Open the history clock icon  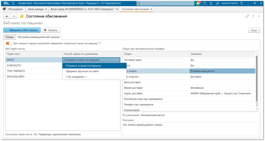click(204, 3)
